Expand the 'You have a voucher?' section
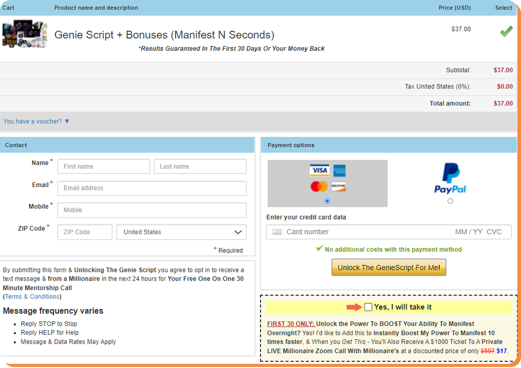Screen dimensions: 521x368 coord(36,121)
